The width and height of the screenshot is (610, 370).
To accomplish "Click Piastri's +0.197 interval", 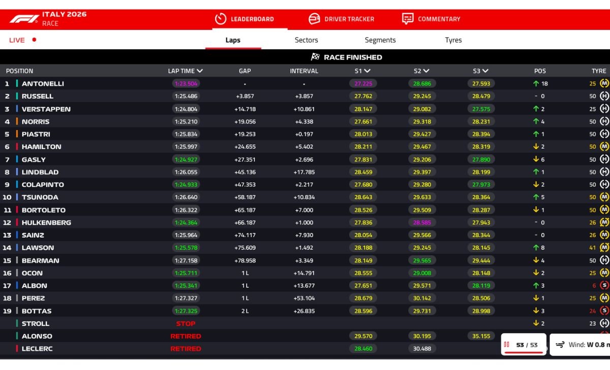I will [x=304, y=134].
